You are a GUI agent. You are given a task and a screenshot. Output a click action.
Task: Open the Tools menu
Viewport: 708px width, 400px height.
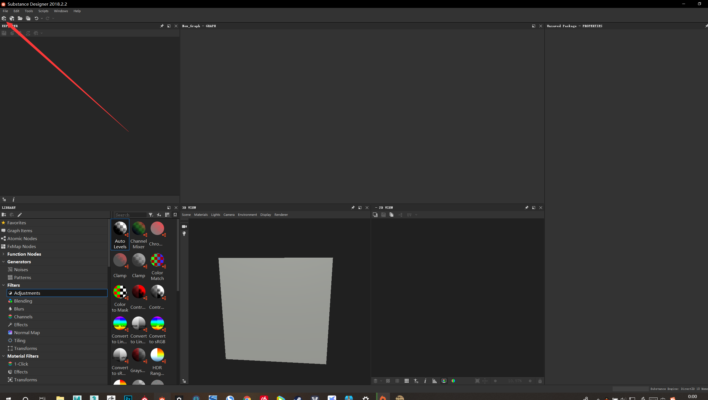point(29,11)
